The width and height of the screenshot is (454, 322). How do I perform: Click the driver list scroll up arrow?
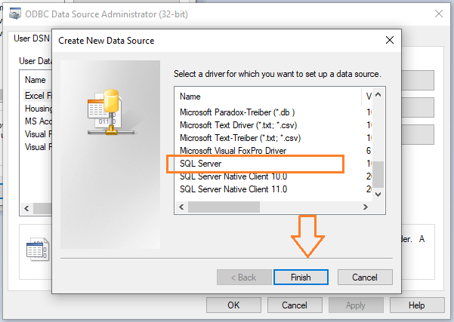(378, 95)
